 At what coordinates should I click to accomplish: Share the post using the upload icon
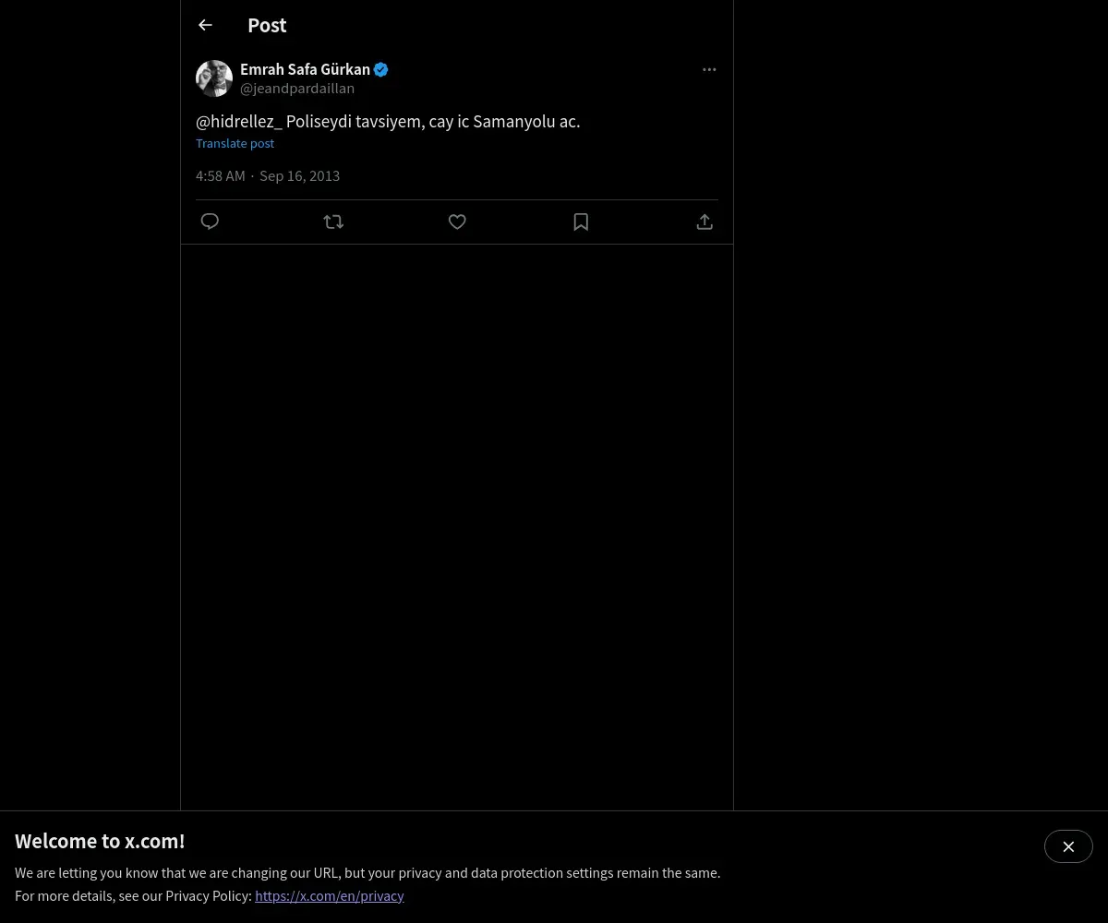(705, 222)
